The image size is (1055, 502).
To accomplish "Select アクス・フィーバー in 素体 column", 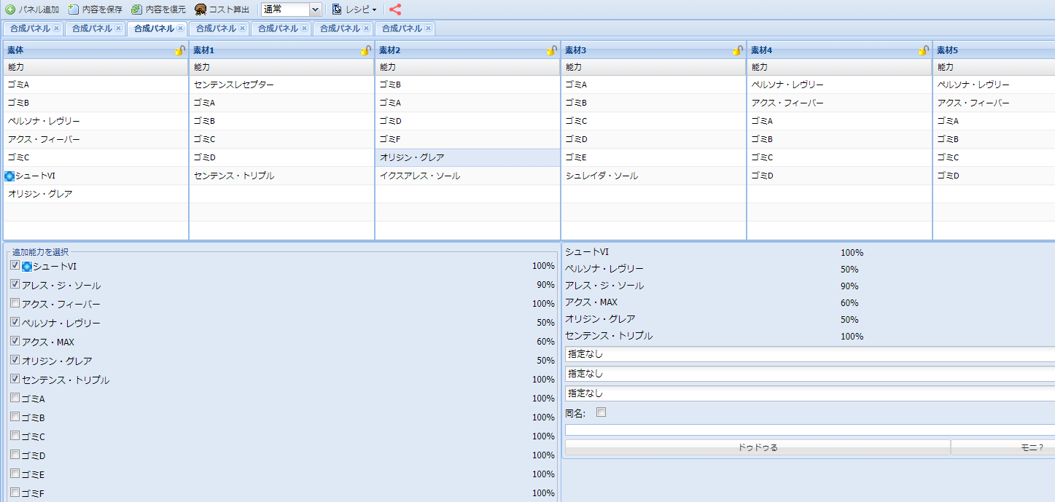I will [96, 139].
